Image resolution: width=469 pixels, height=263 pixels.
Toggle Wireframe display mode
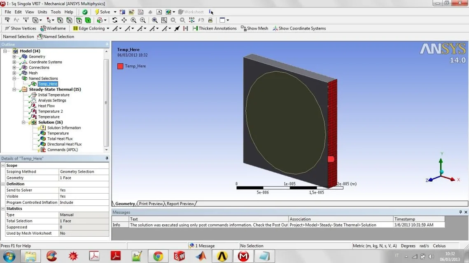53,28
